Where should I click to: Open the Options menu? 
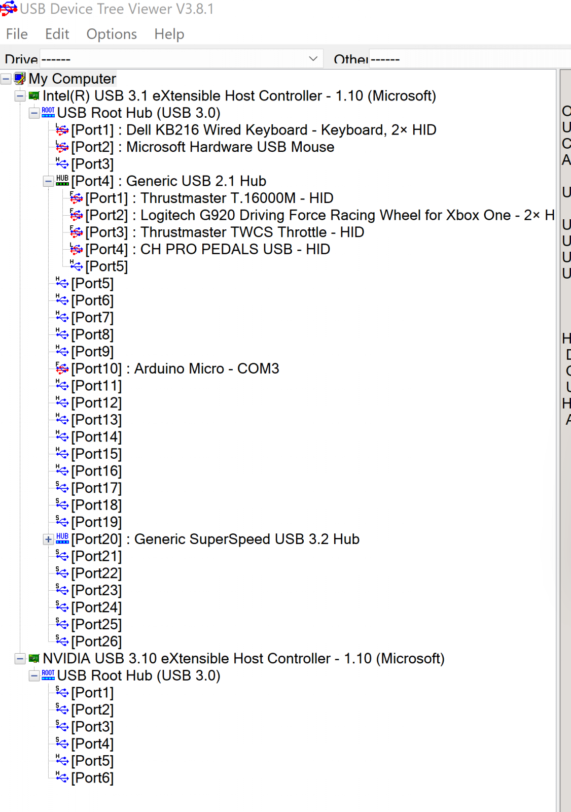click(x=112, y=34)
